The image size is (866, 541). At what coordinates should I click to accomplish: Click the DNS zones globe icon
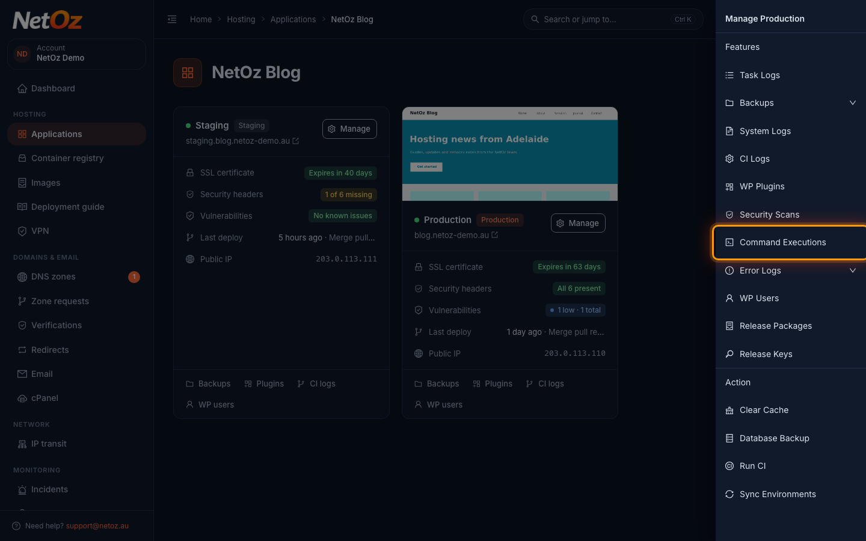coord(22,277)
